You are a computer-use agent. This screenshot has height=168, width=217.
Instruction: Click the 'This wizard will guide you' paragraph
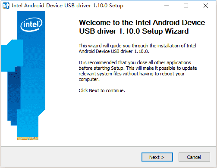coord(137,49)
